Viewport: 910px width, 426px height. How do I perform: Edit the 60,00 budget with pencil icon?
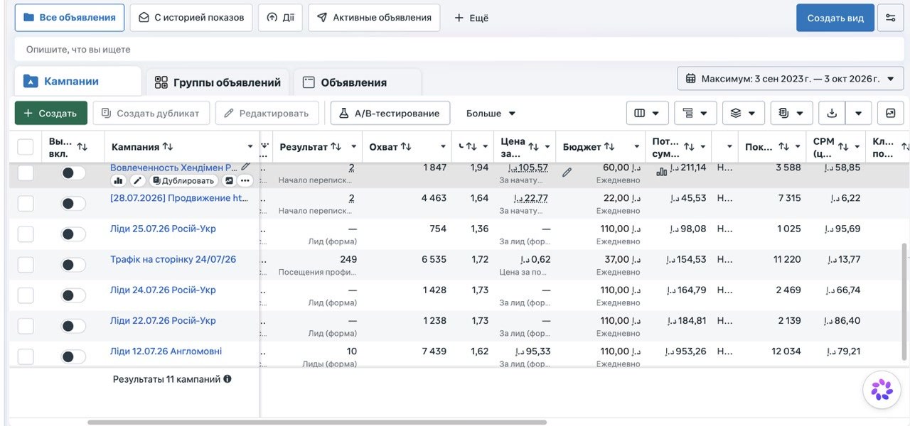[567, 172]
